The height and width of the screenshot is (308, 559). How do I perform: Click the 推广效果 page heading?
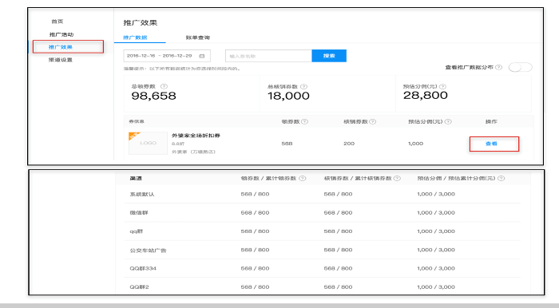pos(141,23)
